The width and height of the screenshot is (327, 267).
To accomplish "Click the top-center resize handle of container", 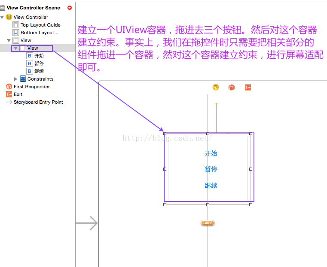I will 208,134.
